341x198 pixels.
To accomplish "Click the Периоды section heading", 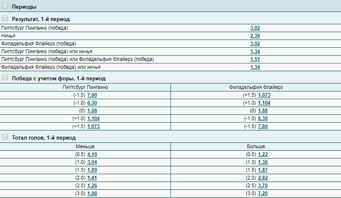I will coord(24,7).
